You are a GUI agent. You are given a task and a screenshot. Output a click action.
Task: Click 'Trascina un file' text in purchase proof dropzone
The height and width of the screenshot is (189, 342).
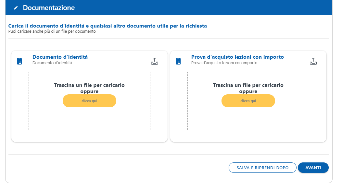(x=248, y=85)
